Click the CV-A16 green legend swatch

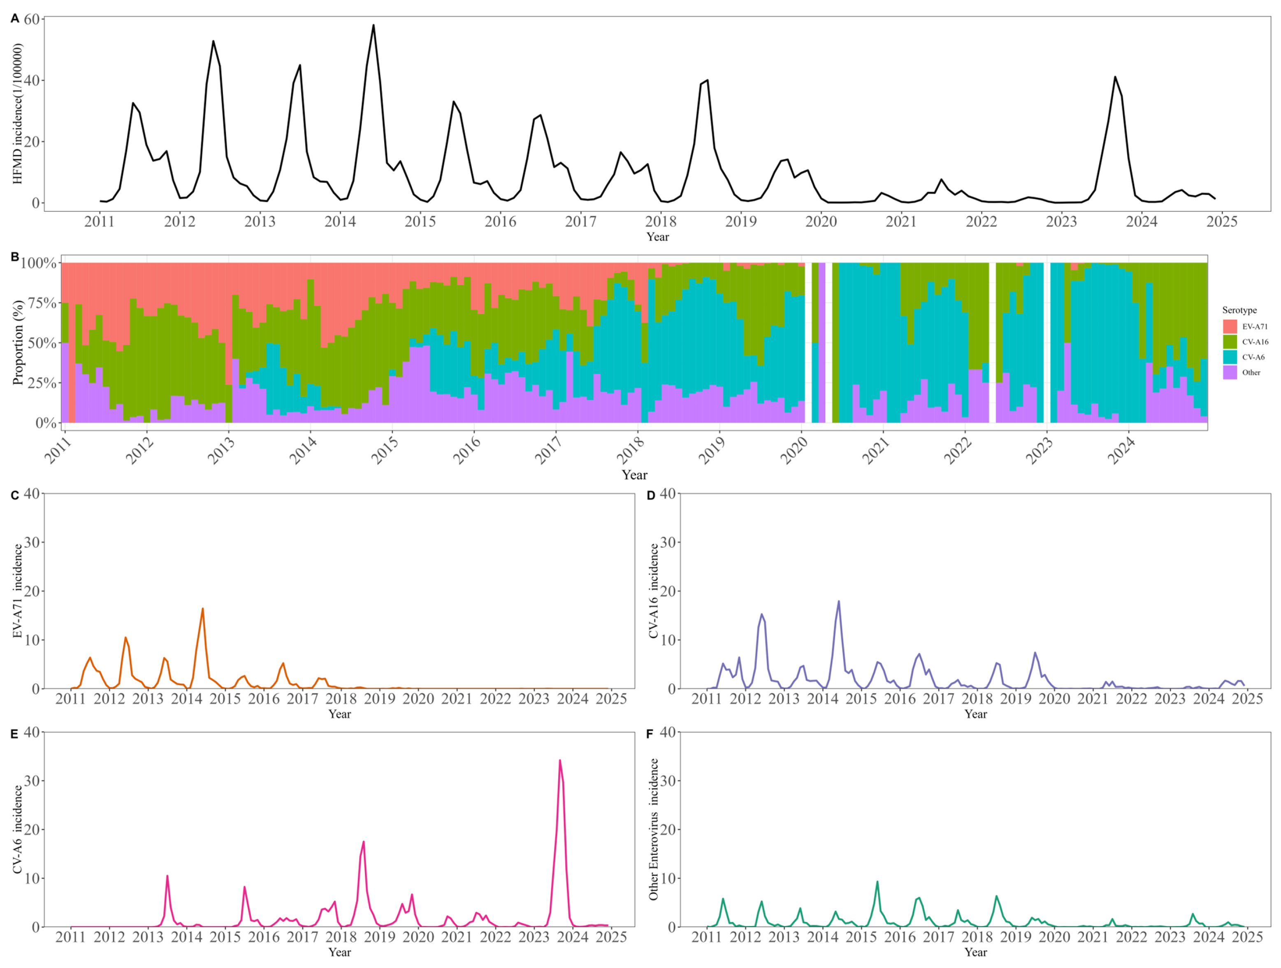pos(1230,342)
